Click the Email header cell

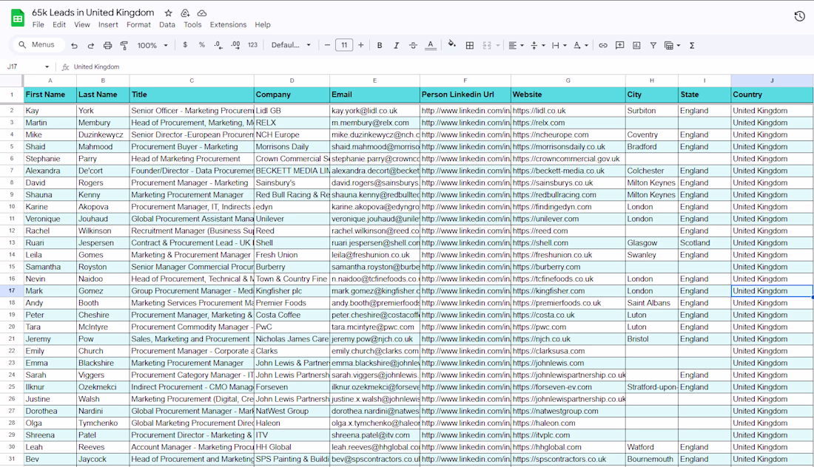[x=375, y=95]
